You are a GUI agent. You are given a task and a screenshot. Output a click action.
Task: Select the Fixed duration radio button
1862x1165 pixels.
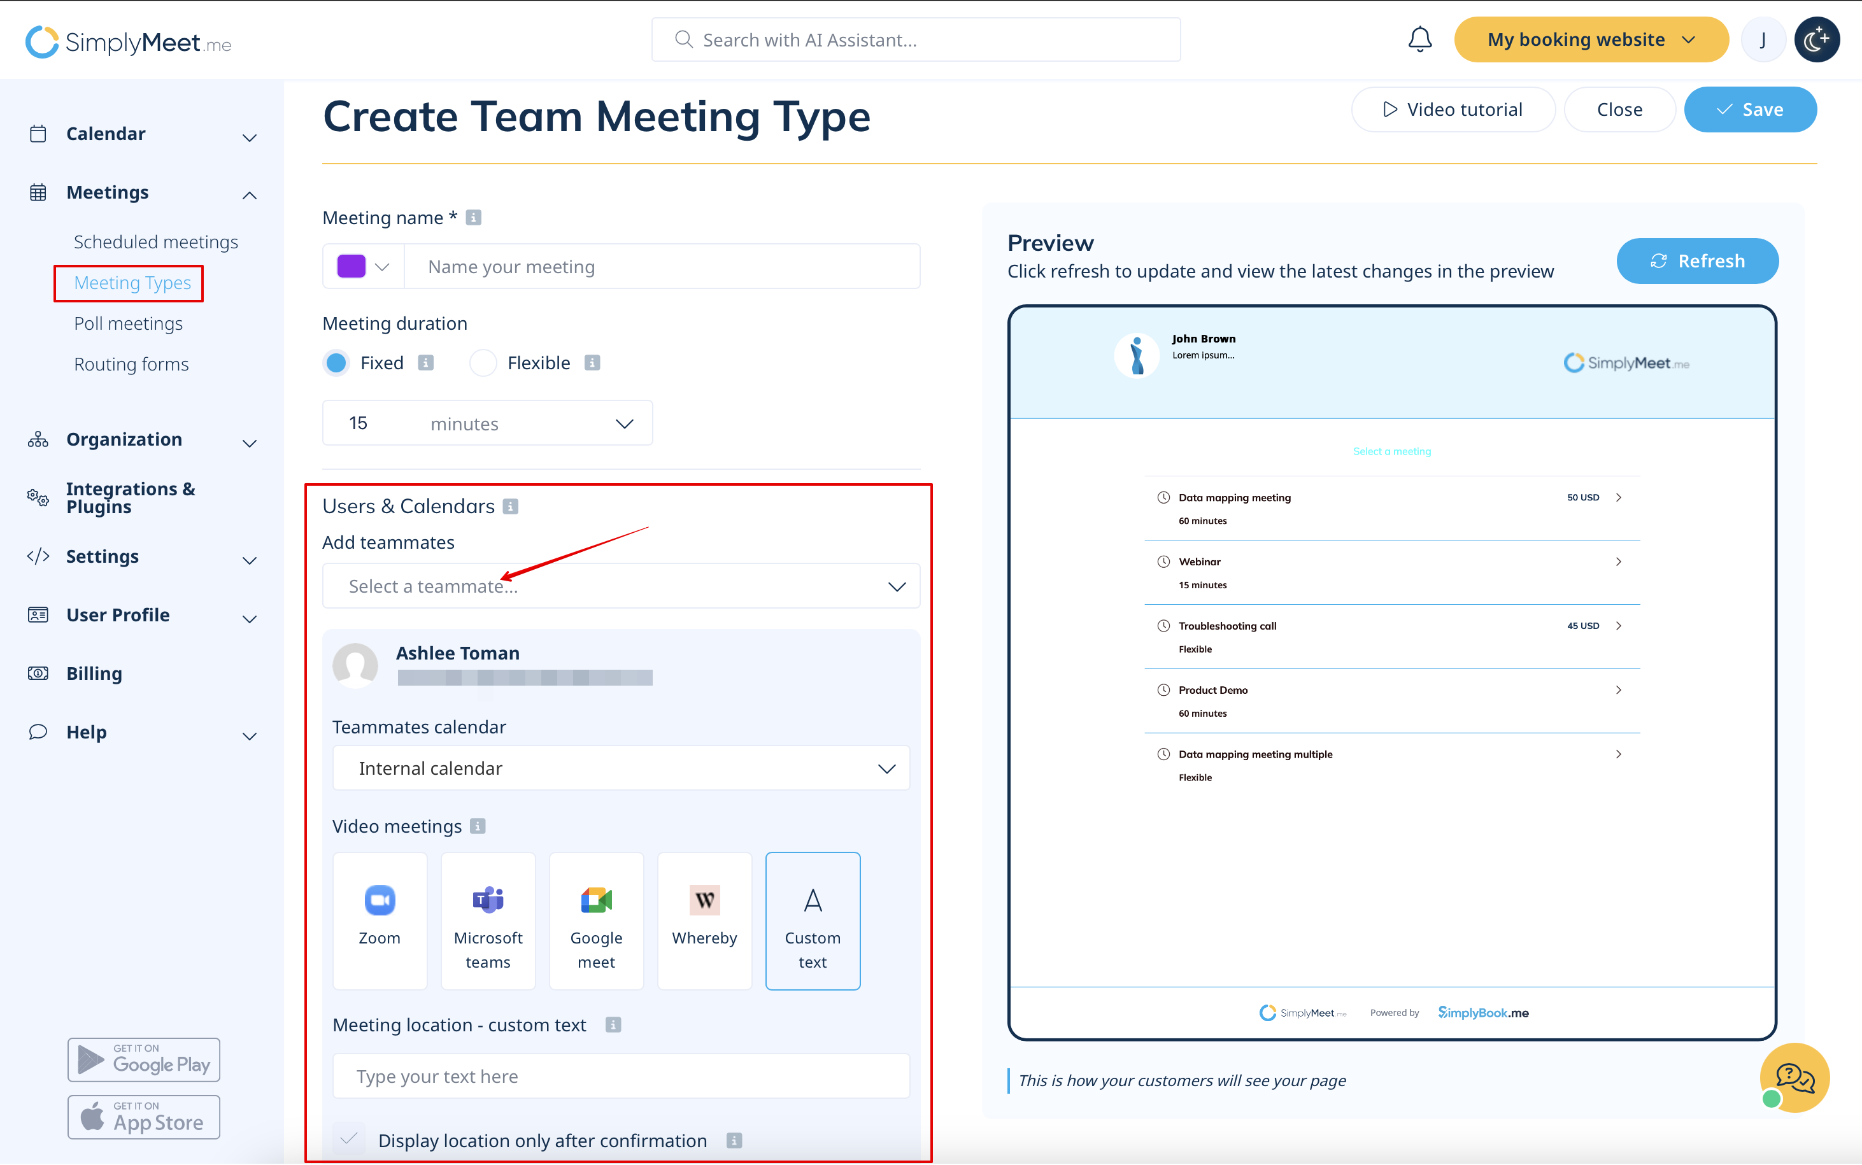click(x=337, y=363)
